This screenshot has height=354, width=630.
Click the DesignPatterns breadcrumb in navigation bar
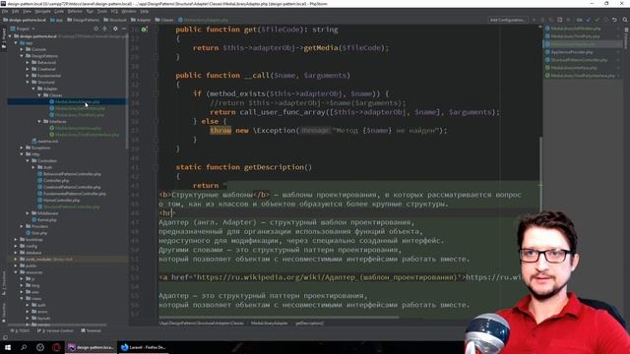tap(83, 20)
